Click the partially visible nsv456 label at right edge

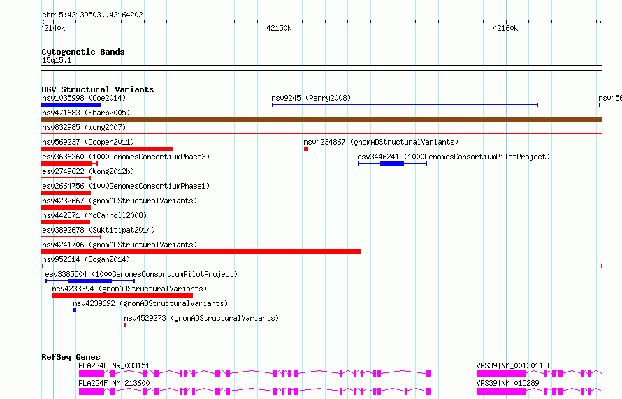tap(610, 98)
